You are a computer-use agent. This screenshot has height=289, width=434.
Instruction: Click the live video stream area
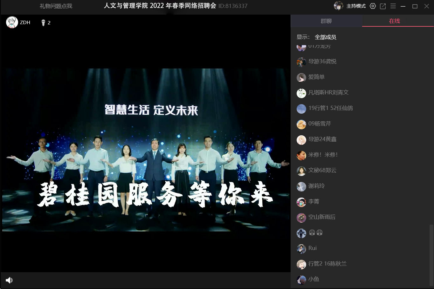pos(146,150)
